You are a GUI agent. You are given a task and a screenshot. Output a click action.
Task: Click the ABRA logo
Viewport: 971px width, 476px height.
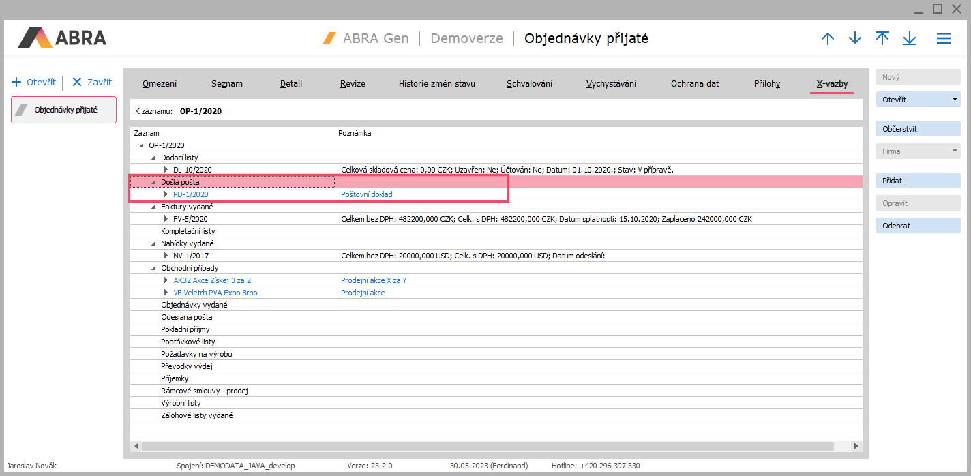tap(63, 38)
